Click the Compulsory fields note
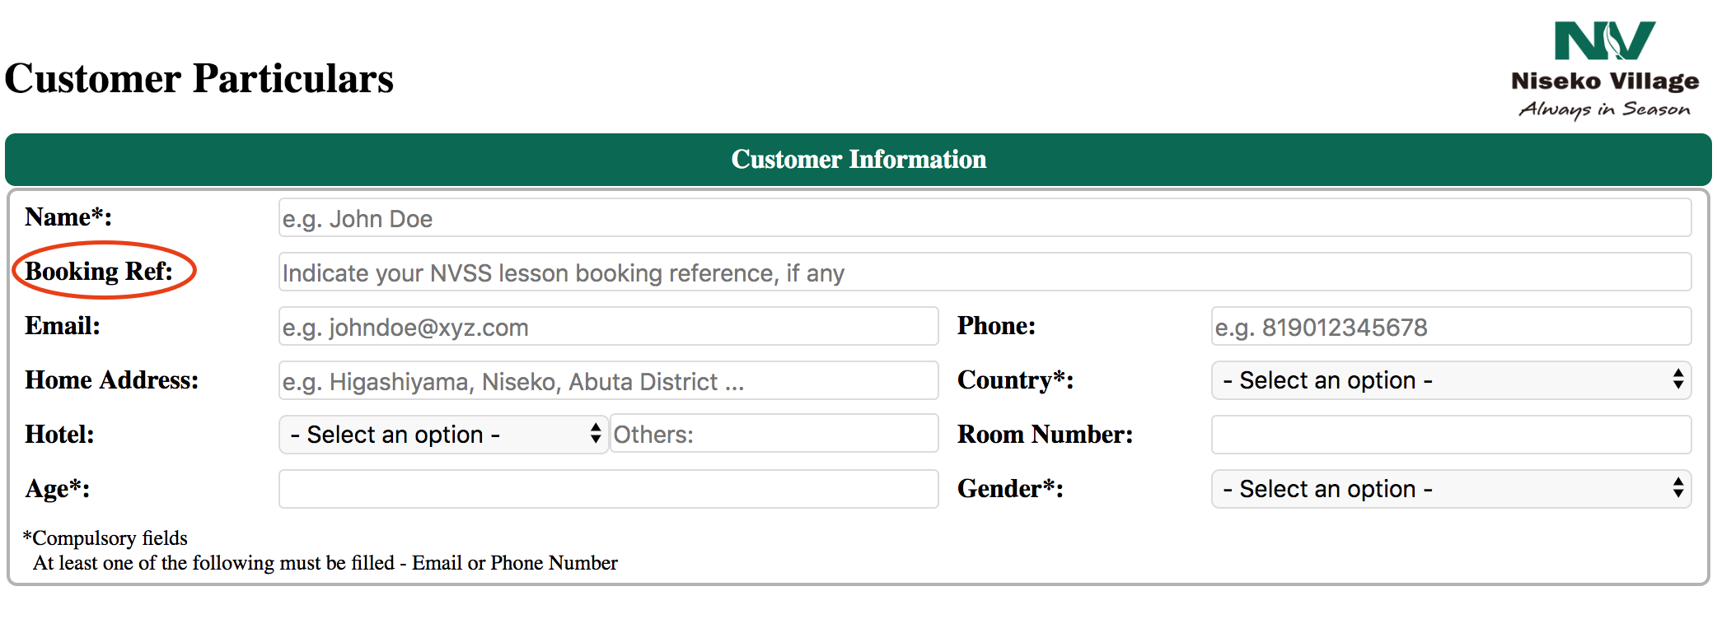Image resolution: width=1717 pixels, height=619 pixels. point(105,538)
